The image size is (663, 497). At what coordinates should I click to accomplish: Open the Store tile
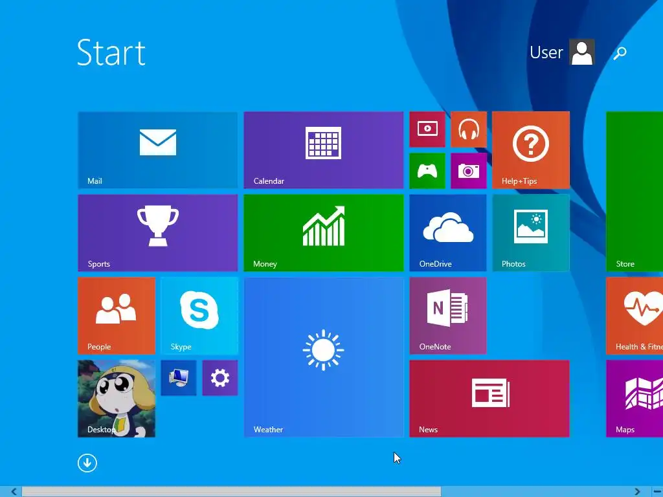point(635,192)
